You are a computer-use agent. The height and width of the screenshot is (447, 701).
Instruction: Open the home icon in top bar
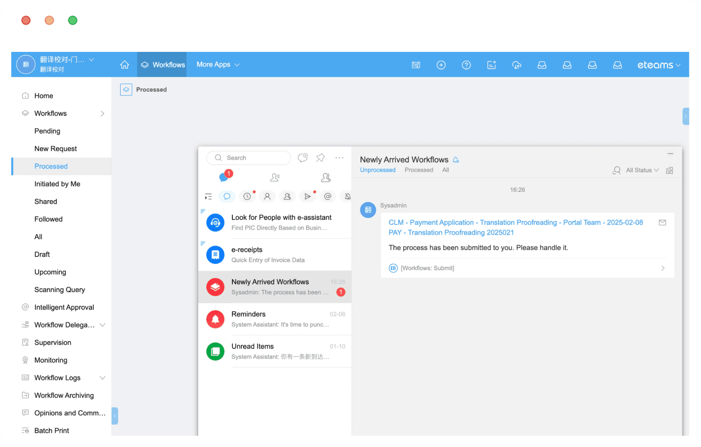[x=125, y=65]
